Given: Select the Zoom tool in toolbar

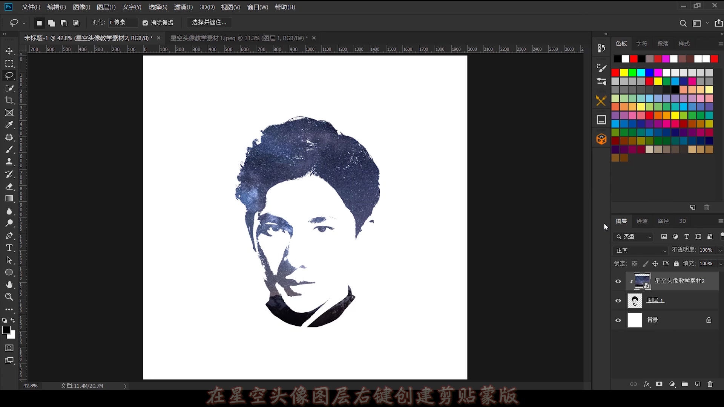Looking at the screenshot, I should 9,297.
